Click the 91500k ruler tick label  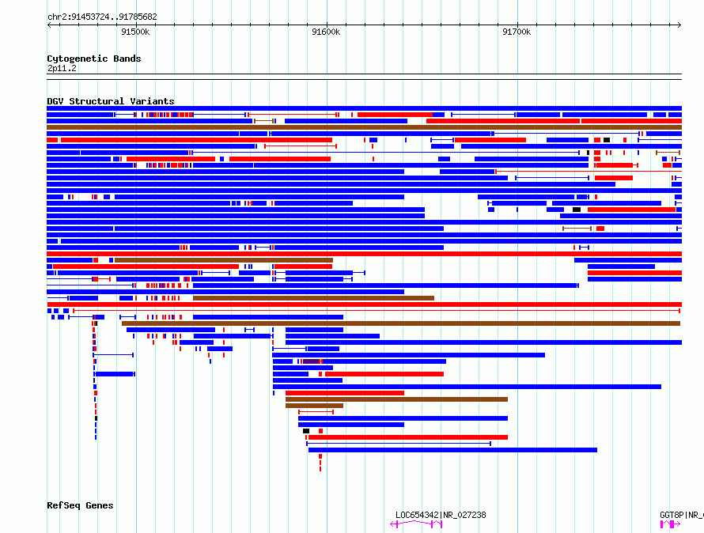135,32
